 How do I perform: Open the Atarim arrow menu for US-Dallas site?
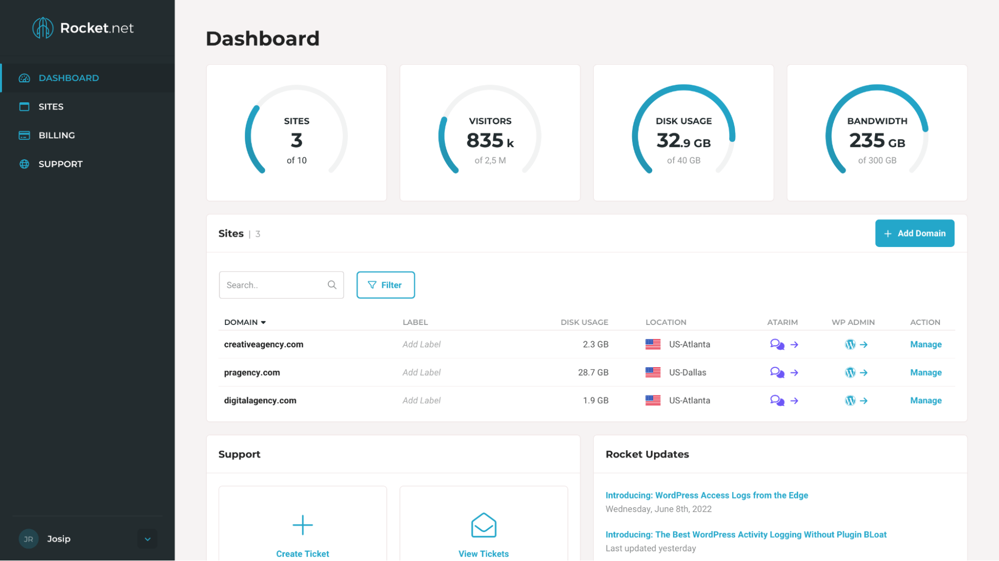click(795, 372)
